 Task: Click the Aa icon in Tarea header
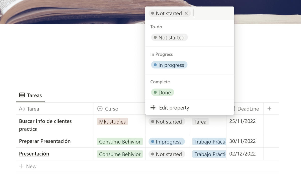click(22, 109)
